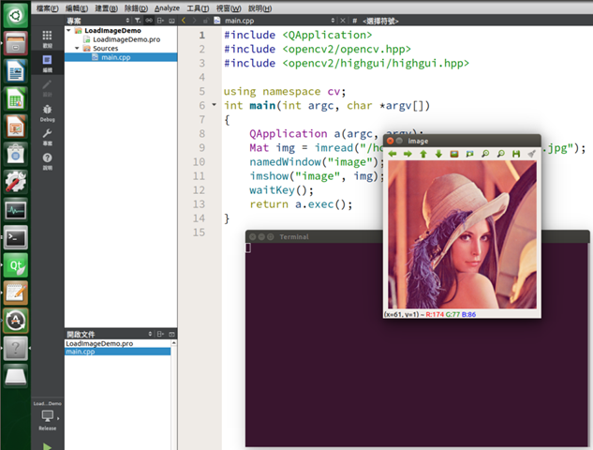Select LoadImageDemo.pro in project tree
The width and height of the screenshot is (593, 450).
[x=126, y=39]
